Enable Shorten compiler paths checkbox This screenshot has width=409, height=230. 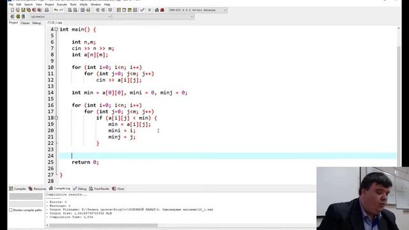click(11, 210)
